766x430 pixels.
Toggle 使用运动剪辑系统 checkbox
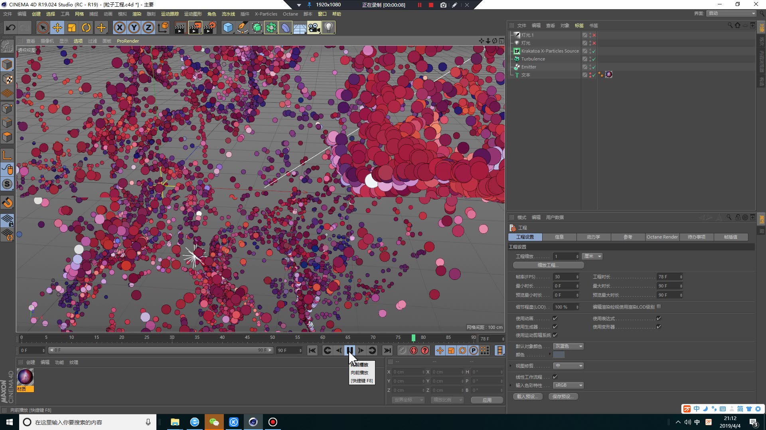point(555,335)
